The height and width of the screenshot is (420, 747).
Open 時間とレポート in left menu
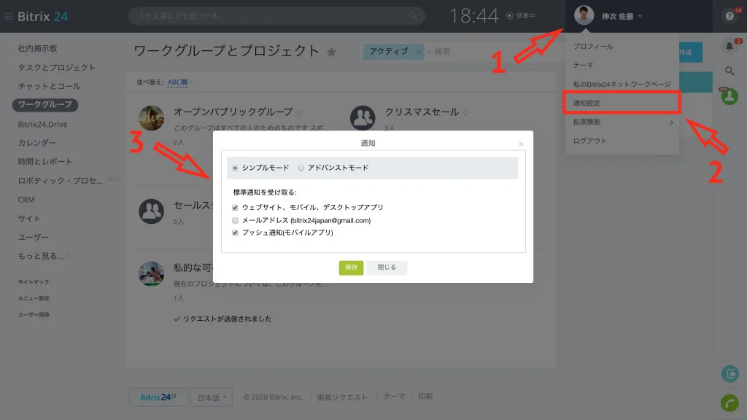click(x=44, y=161)
